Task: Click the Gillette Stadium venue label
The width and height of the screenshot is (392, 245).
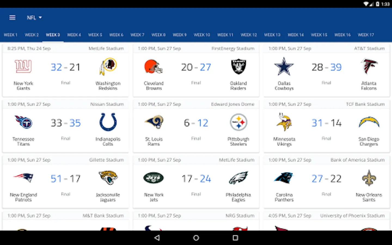Action: 106,160
